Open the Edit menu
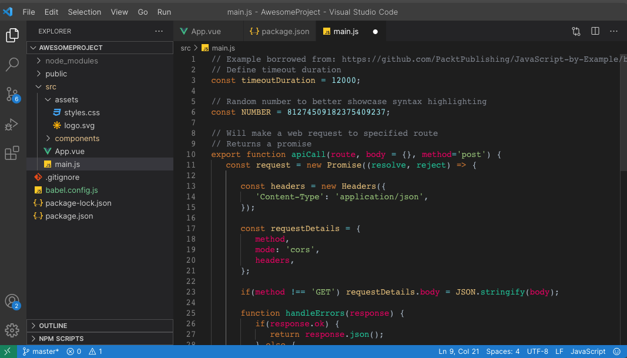 [51, 12]
